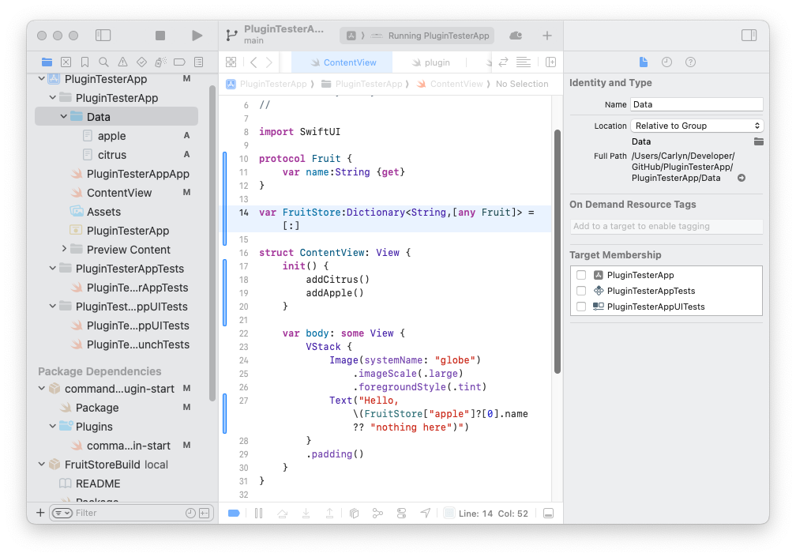796x557 pixels.
Task: Collapse the Data folder
Action: click(x=63, y=116)
